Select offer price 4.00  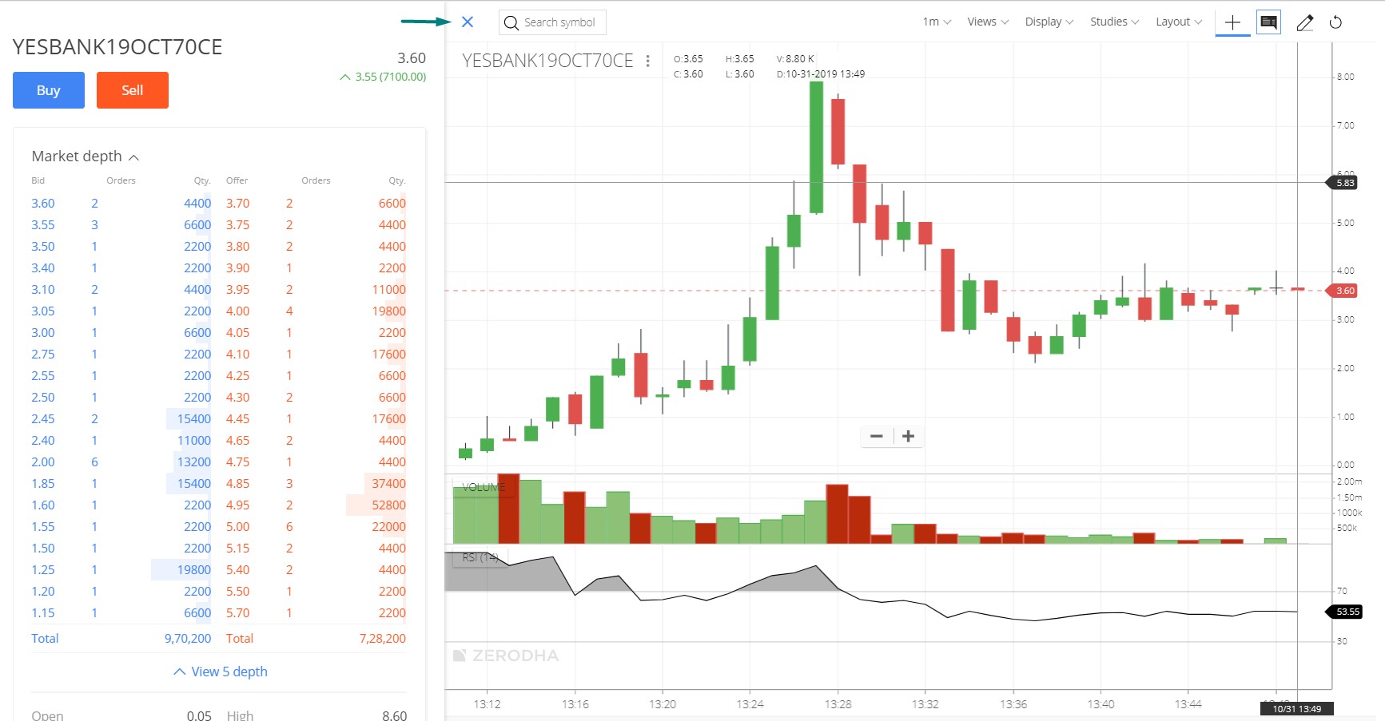[x=237, y=311]
